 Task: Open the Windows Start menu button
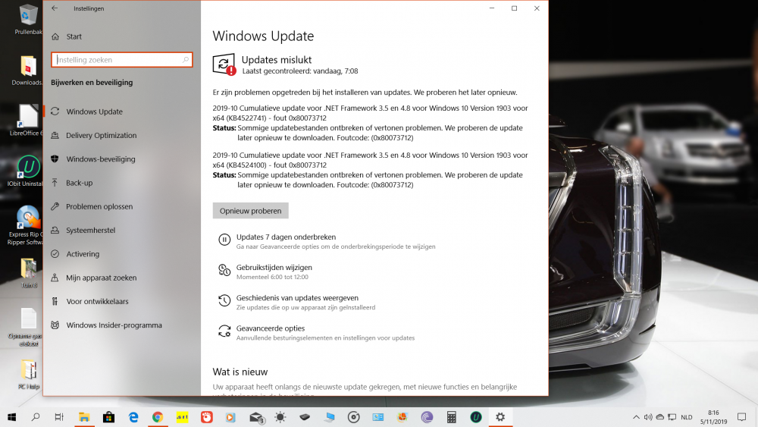[11, 417]
